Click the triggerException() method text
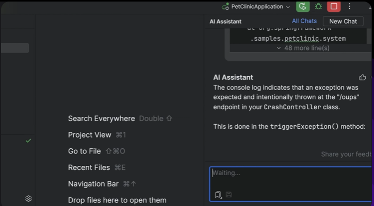This screenshot has height=206, width=374. (304, 127)
